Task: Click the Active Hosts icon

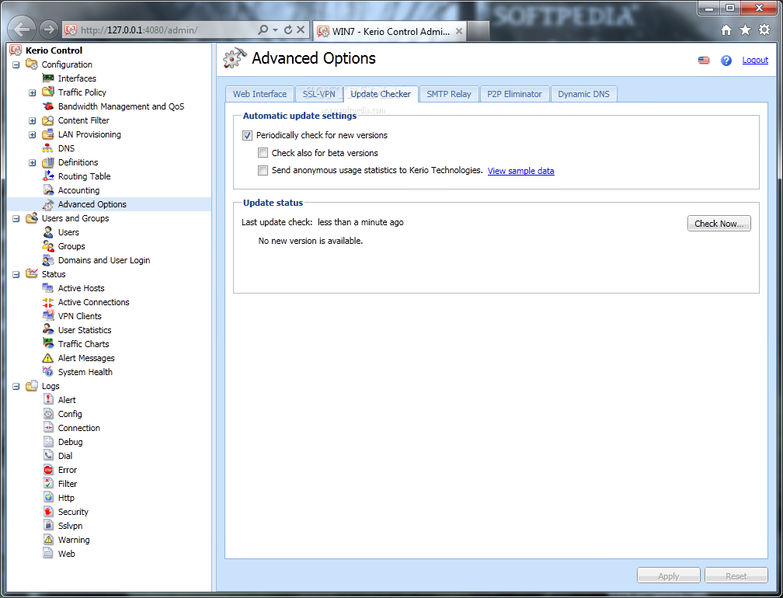Action: click(48, 288)
